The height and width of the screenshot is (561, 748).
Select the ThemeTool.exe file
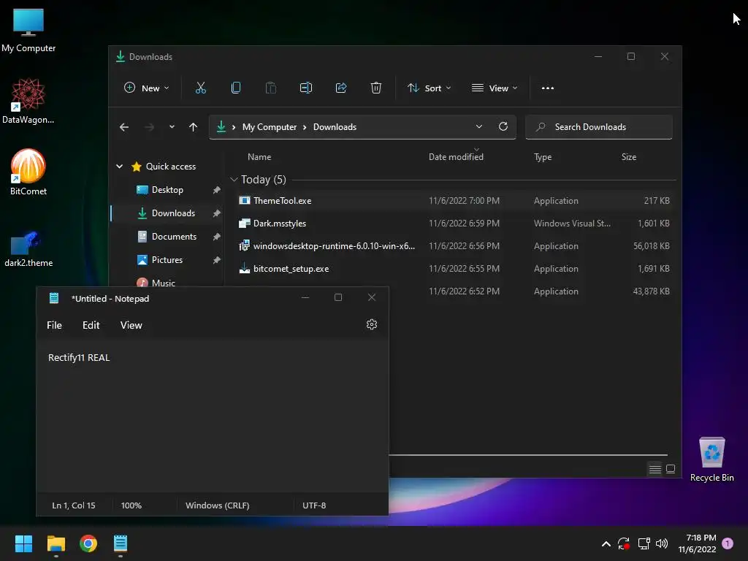coord(454,201)
